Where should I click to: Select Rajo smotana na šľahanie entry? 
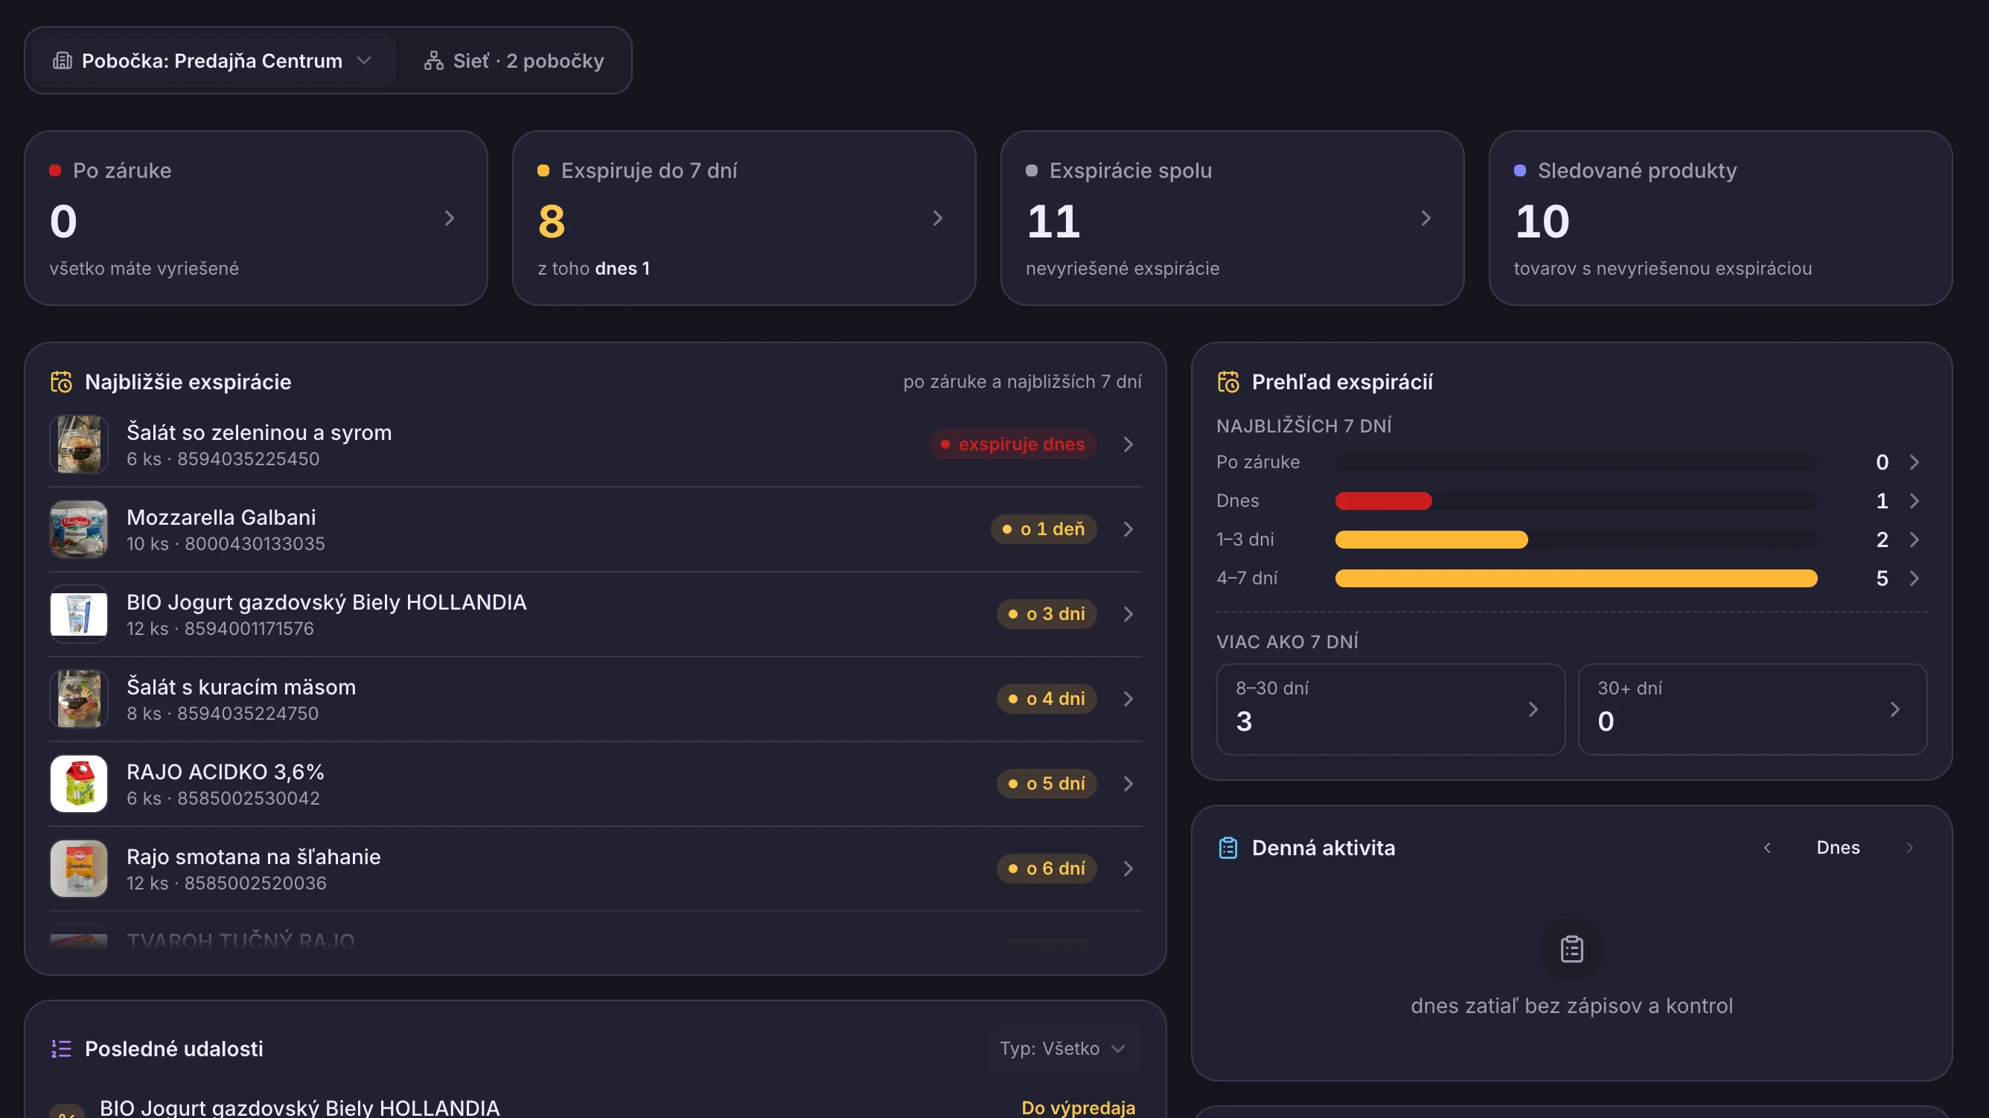pyautogui.click(x=596, y=869)
